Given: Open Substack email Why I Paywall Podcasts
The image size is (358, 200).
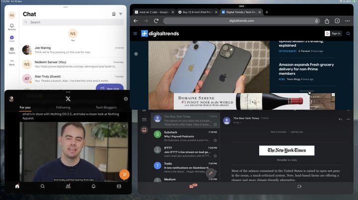Looking at the screenshot, I should [185, 136].
